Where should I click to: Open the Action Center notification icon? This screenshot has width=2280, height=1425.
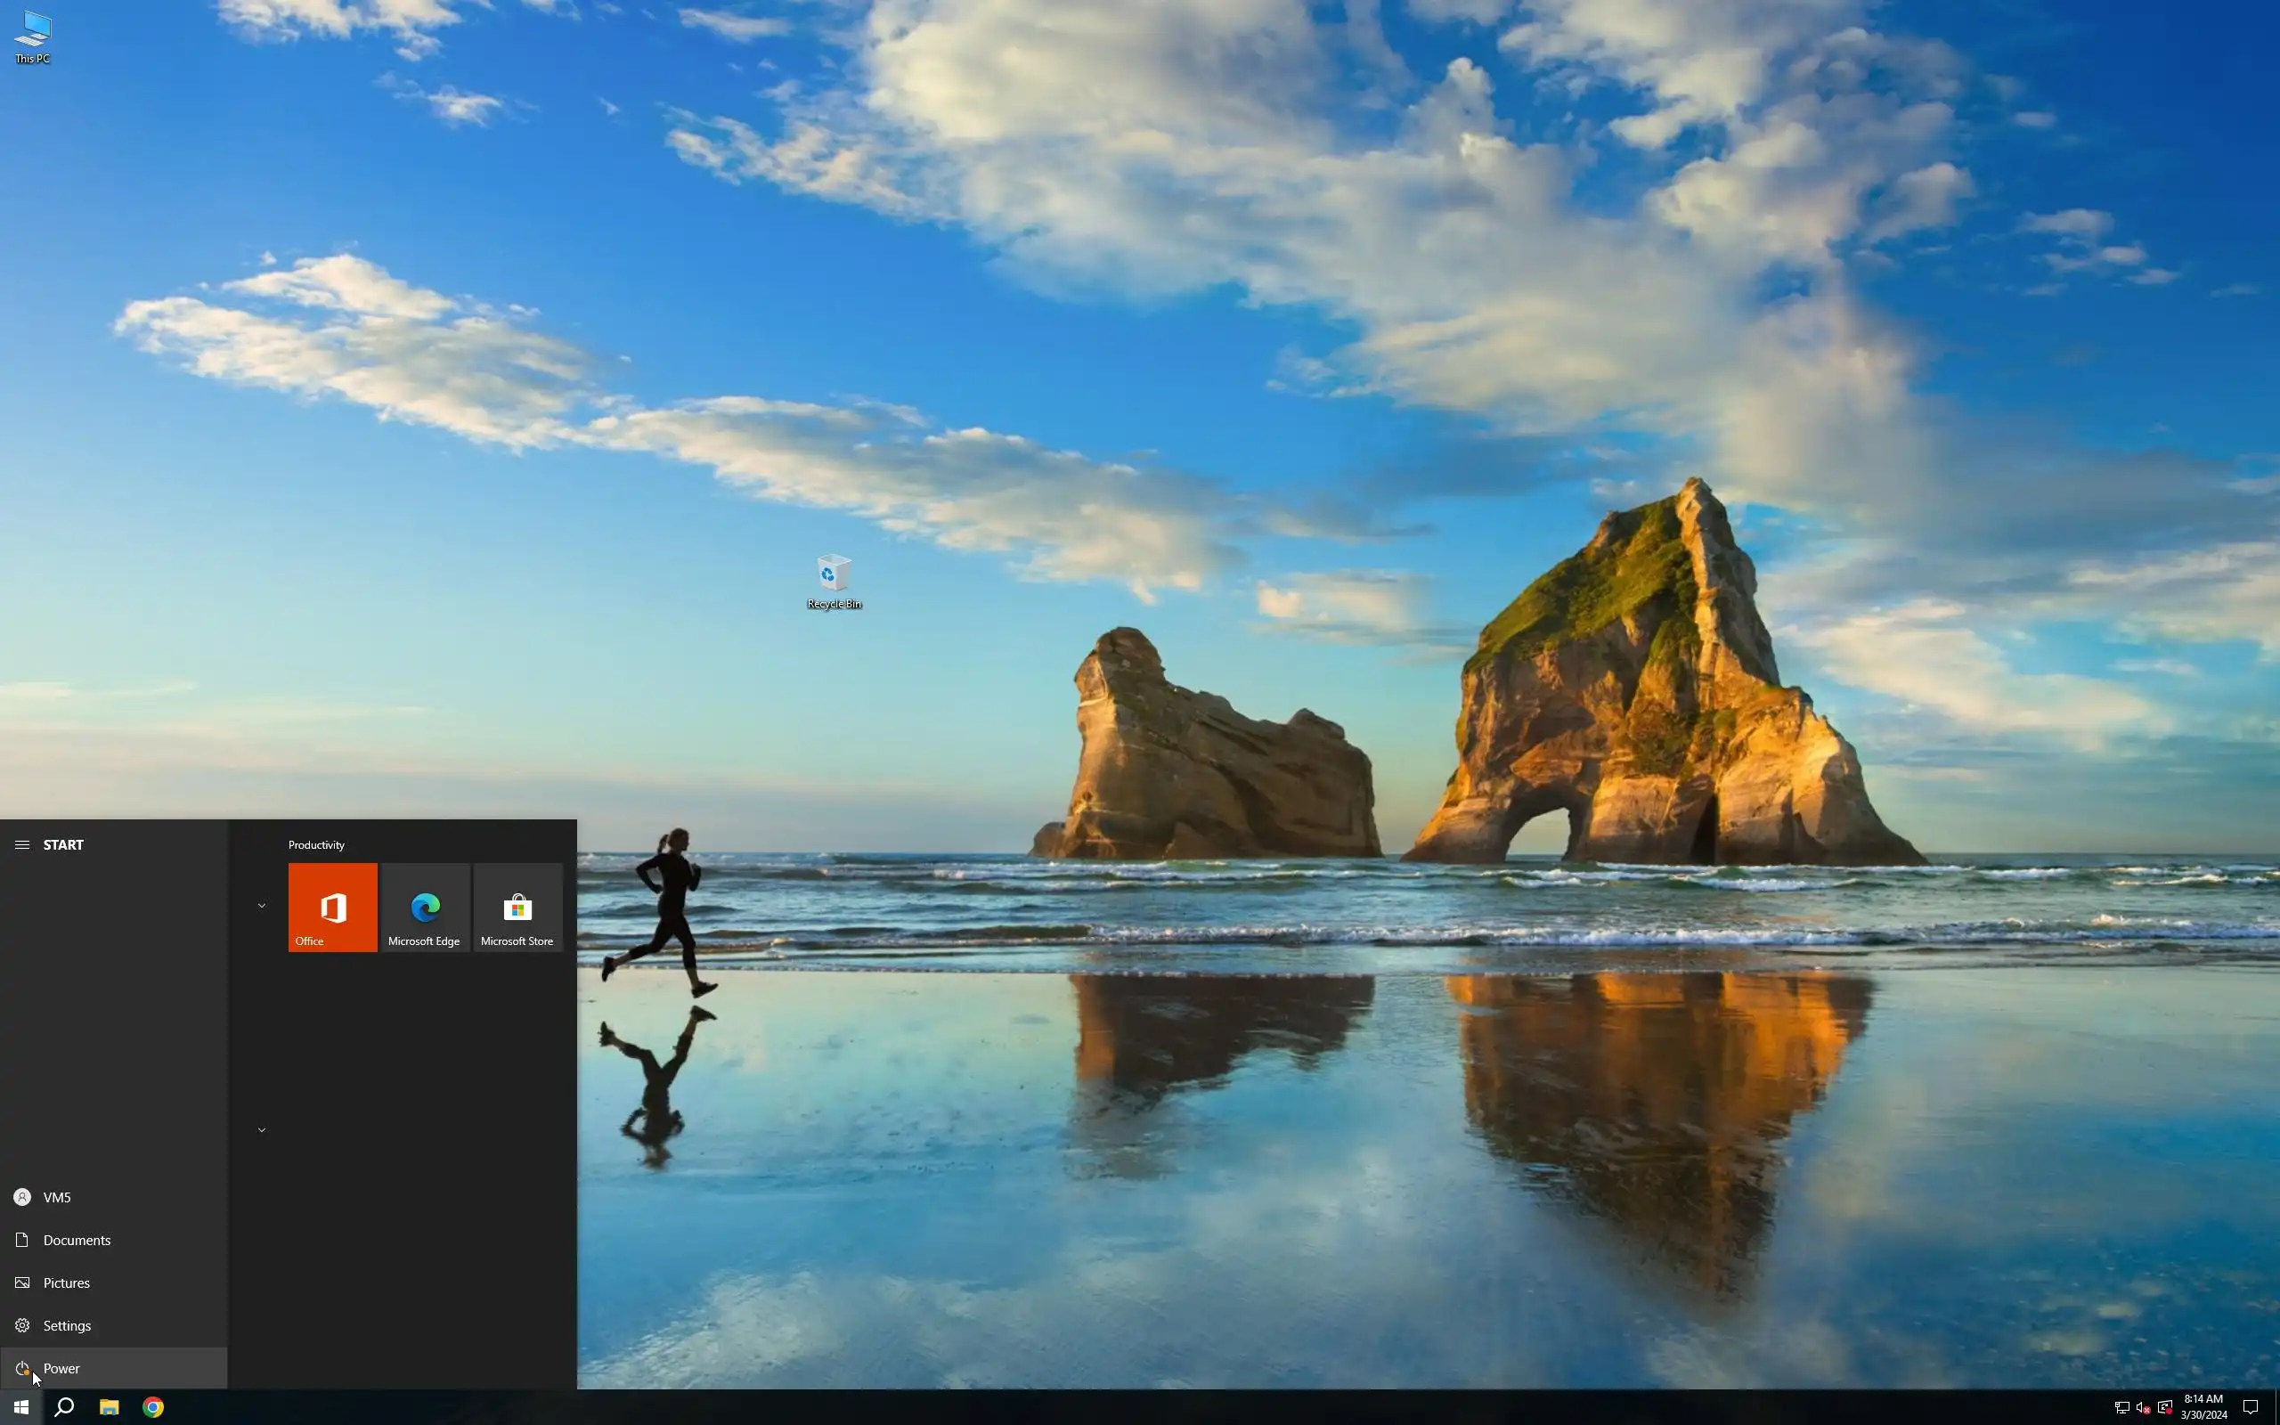2250,1407
